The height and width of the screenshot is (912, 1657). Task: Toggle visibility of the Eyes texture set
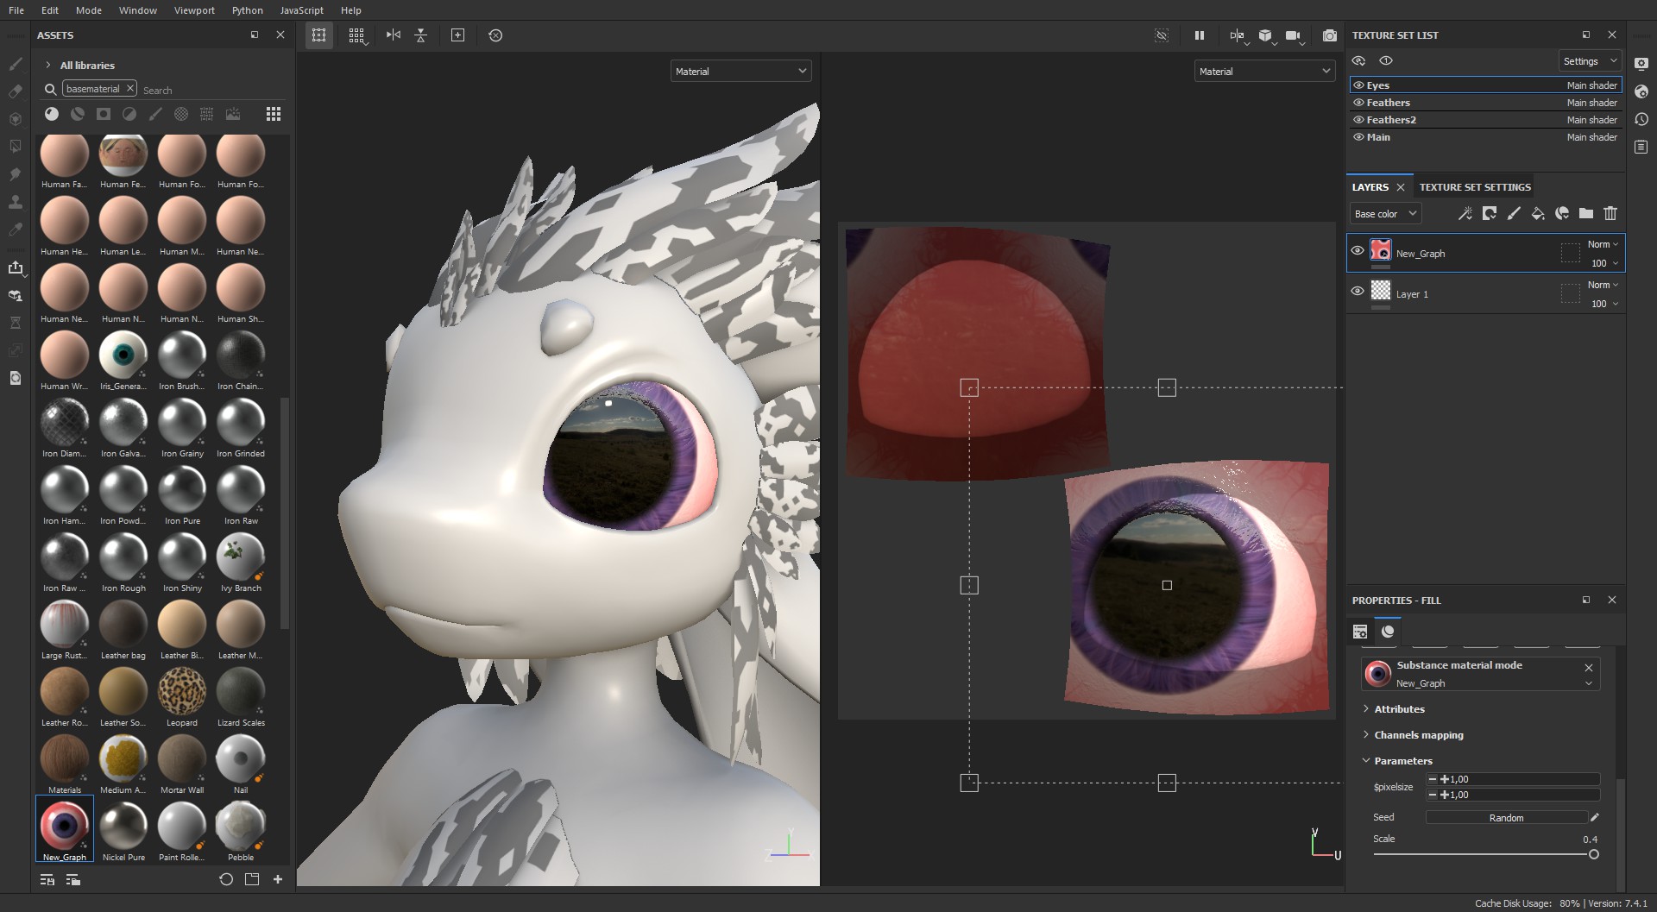[1358, 85]
